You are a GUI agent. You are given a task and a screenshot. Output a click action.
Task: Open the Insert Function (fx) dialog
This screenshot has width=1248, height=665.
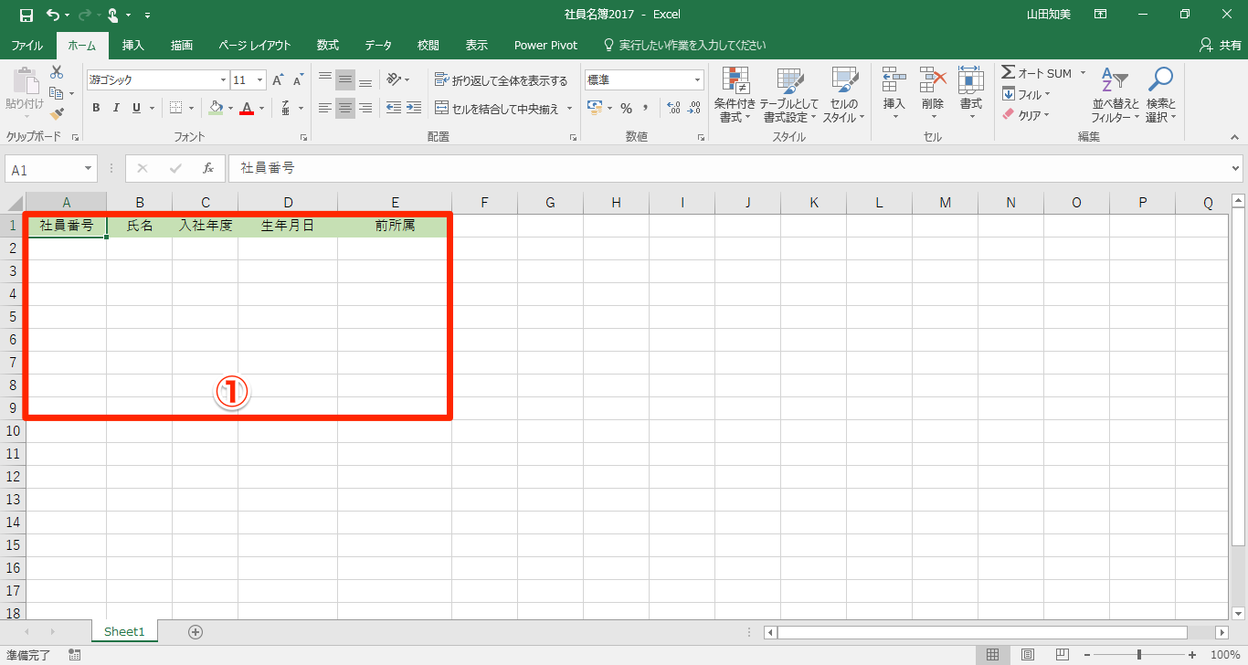(x=208, y=169)
